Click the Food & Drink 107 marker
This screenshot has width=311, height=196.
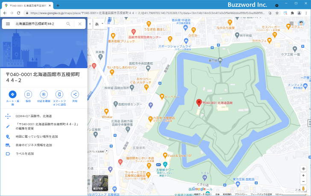click(x=165, y=156)
